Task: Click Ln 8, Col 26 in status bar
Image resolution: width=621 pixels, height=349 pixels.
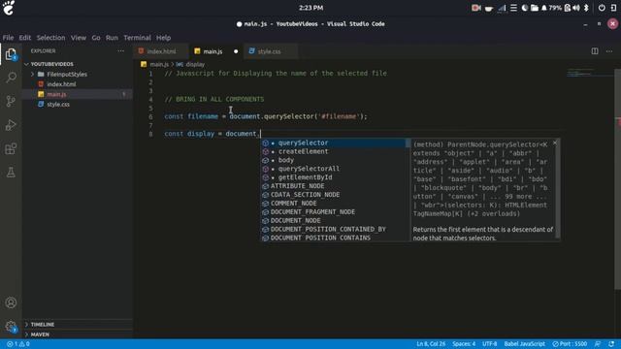Action: [431, 344]
